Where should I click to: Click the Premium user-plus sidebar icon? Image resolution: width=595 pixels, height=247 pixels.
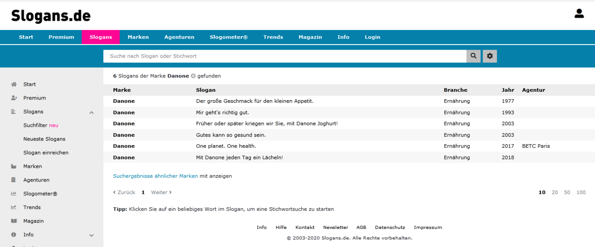(x=14, y=98)
